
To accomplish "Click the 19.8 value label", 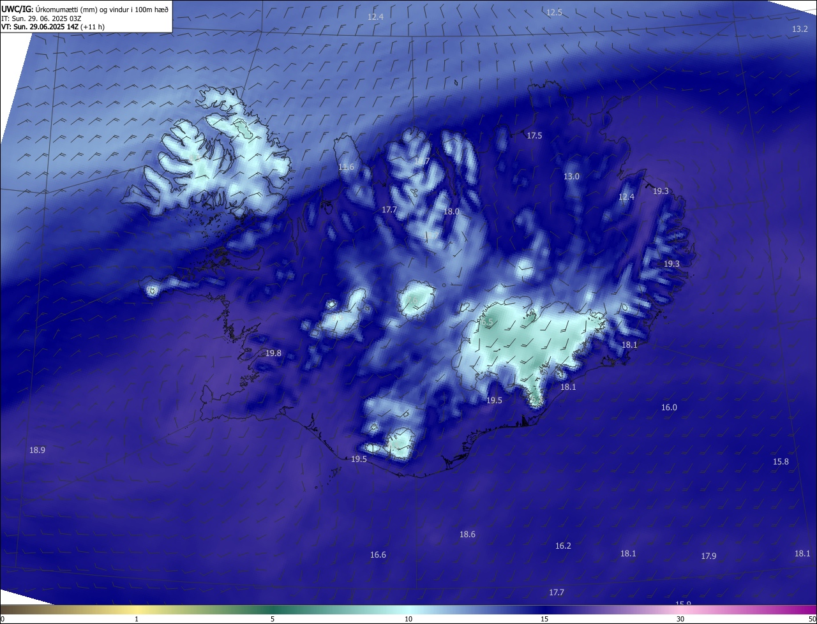I will 273,353.
